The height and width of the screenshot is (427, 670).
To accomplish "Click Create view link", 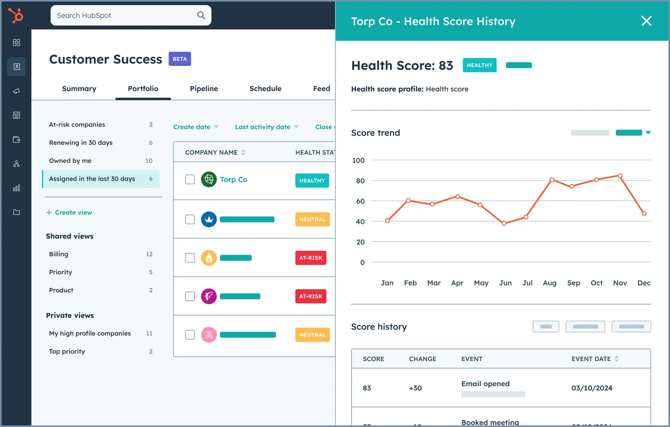I will 73,212.
